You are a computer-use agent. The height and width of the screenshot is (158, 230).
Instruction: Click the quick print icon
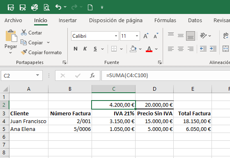pyautogui.click(x=34, y=7)
